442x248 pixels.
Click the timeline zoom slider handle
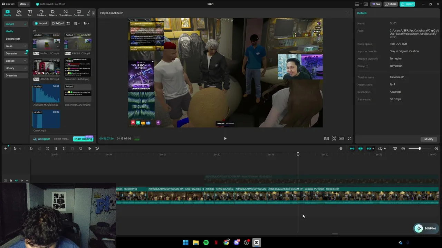(x=420, y=148)
